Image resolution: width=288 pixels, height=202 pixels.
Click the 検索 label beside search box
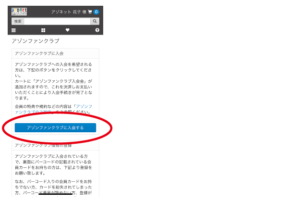click(x=18, y=21)
